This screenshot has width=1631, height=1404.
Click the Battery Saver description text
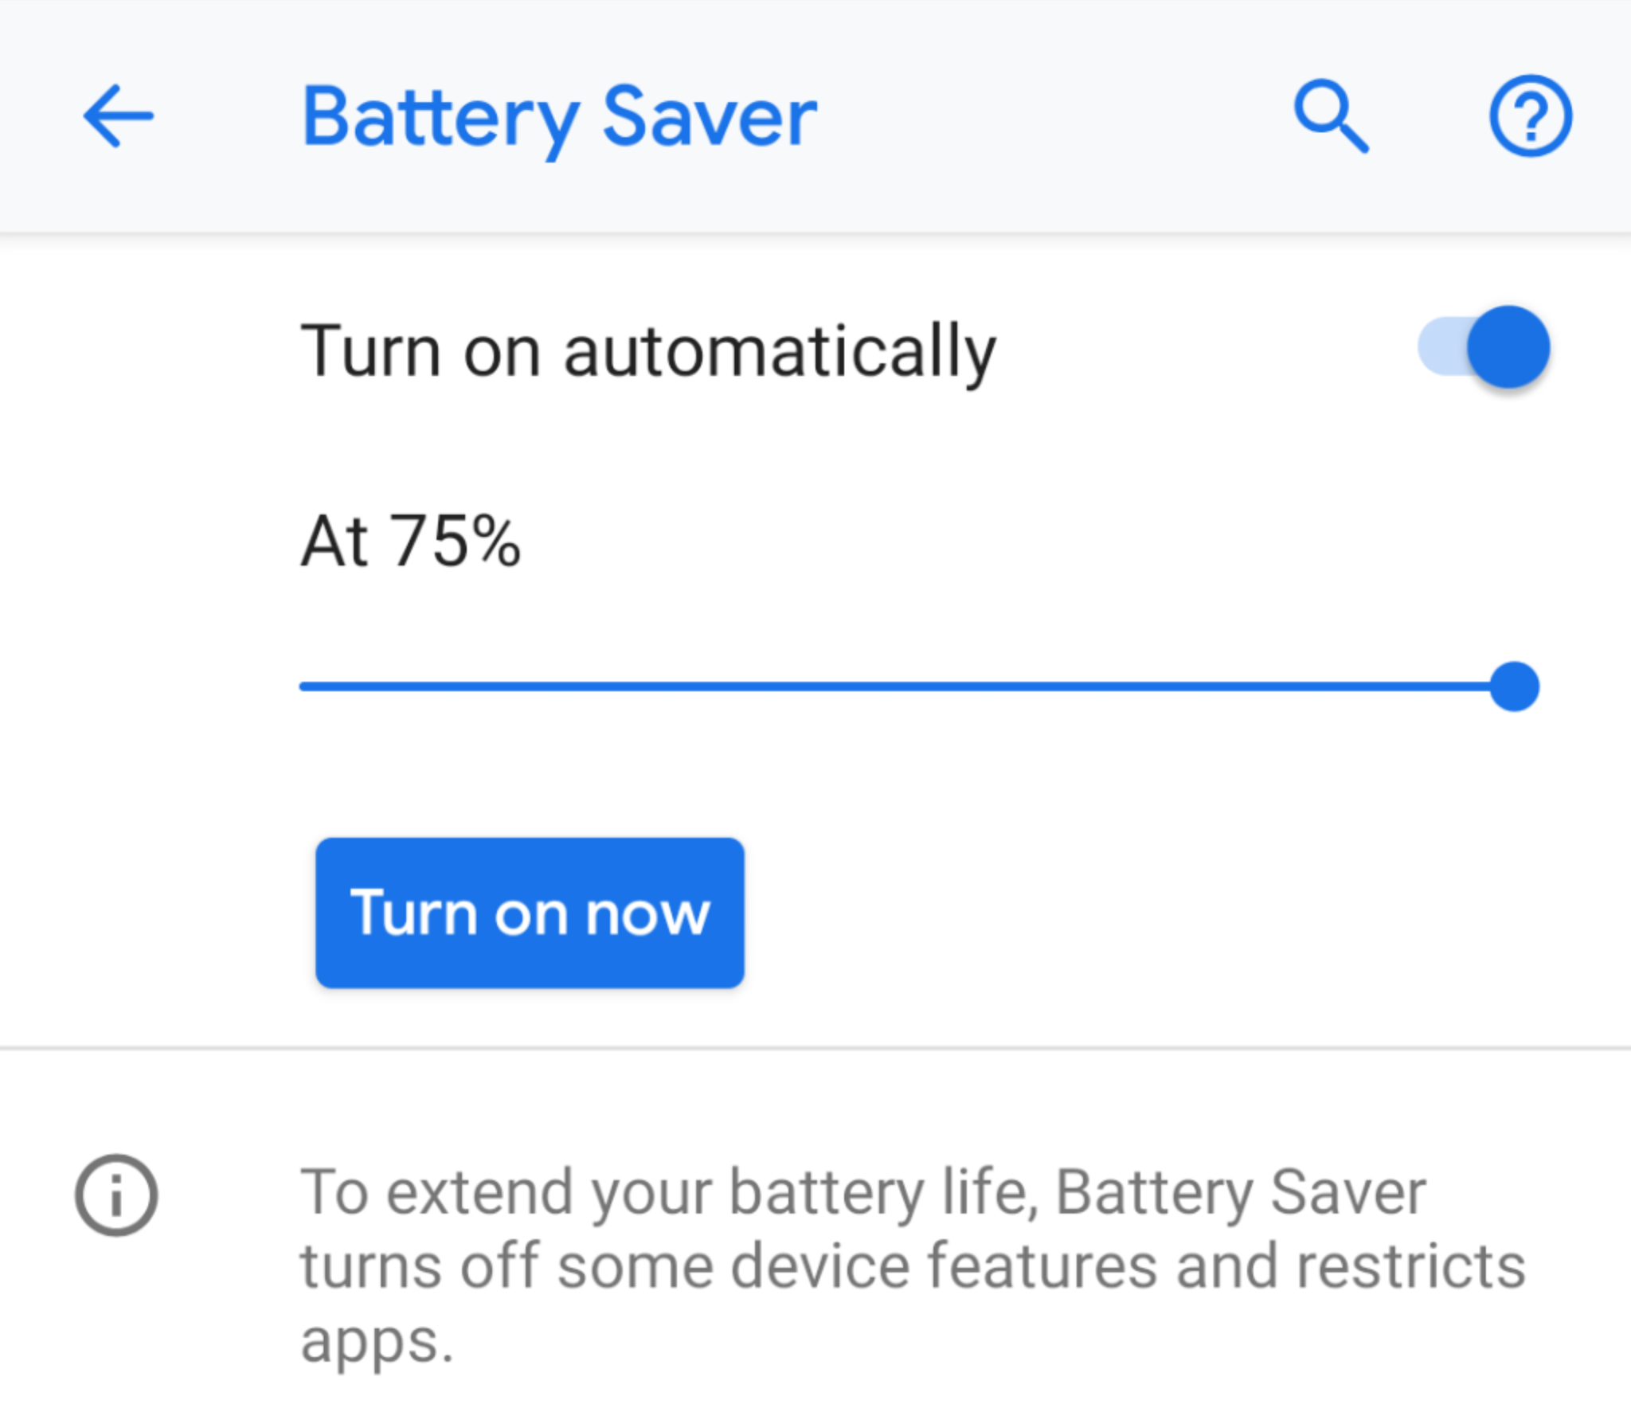coord(912,1266)
